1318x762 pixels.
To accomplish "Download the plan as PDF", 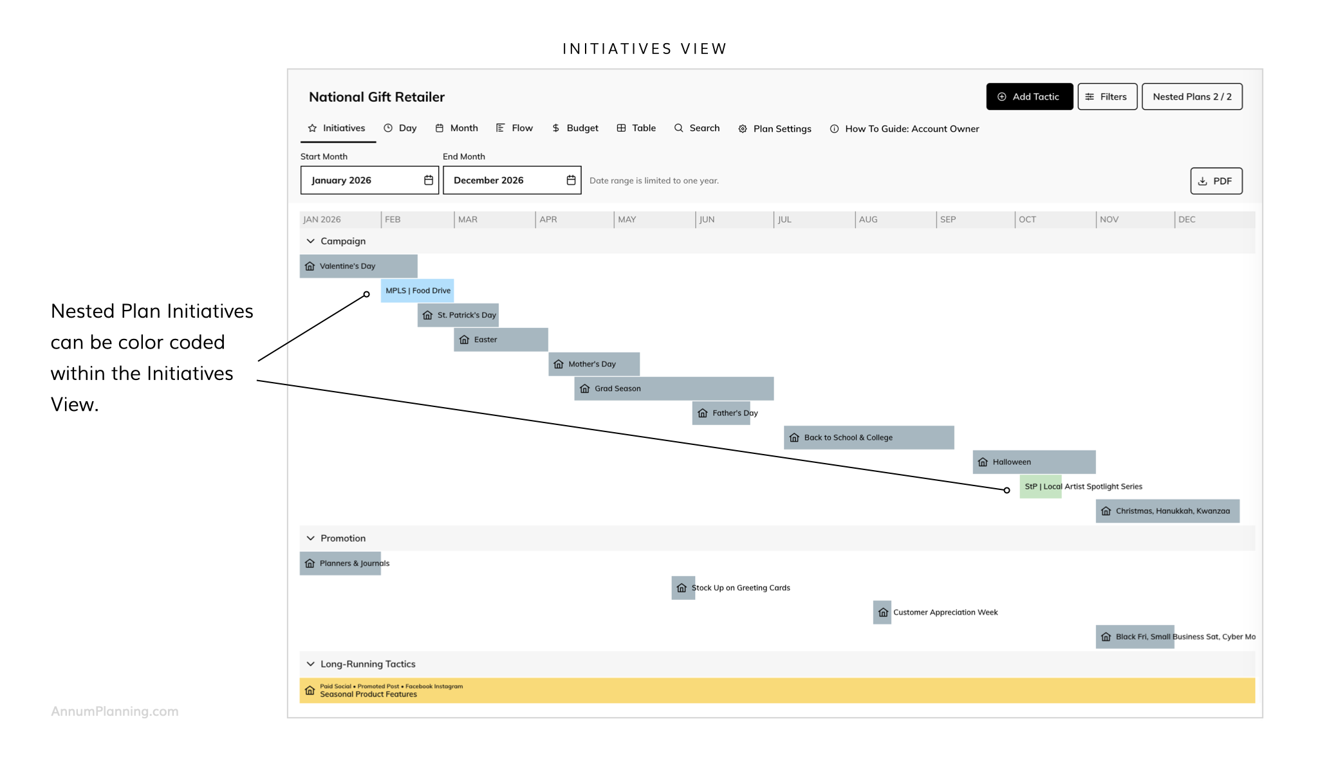I will [1216, 181].
